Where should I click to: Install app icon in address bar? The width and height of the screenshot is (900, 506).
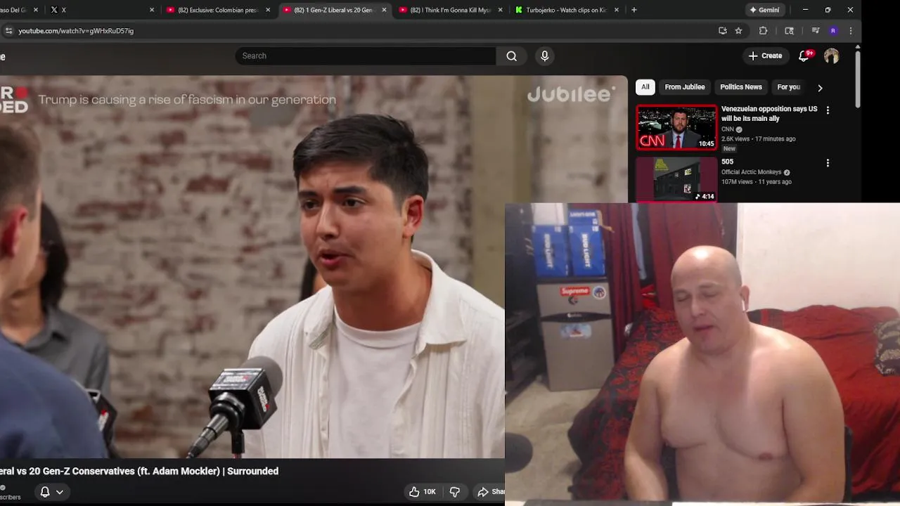[x=723, y=31]
